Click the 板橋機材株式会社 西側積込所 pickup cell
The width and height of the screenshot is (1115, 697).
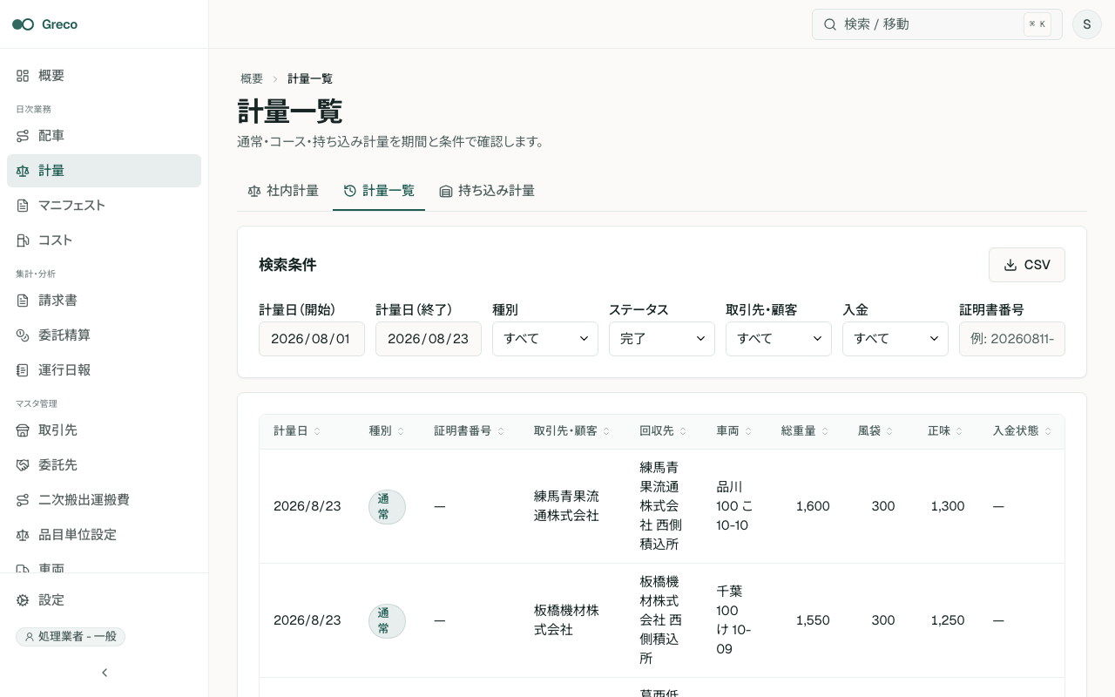[661, 620]
